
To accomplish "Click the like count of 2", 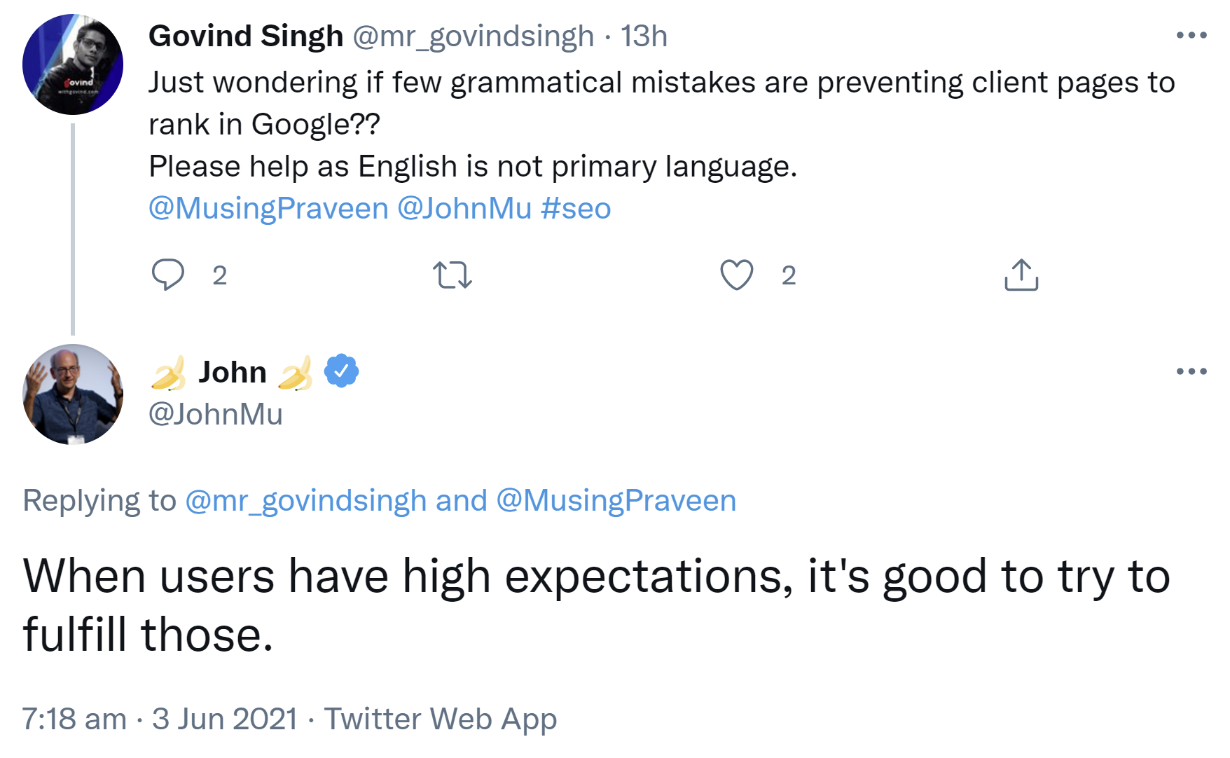I will click(x=789, y=276).
